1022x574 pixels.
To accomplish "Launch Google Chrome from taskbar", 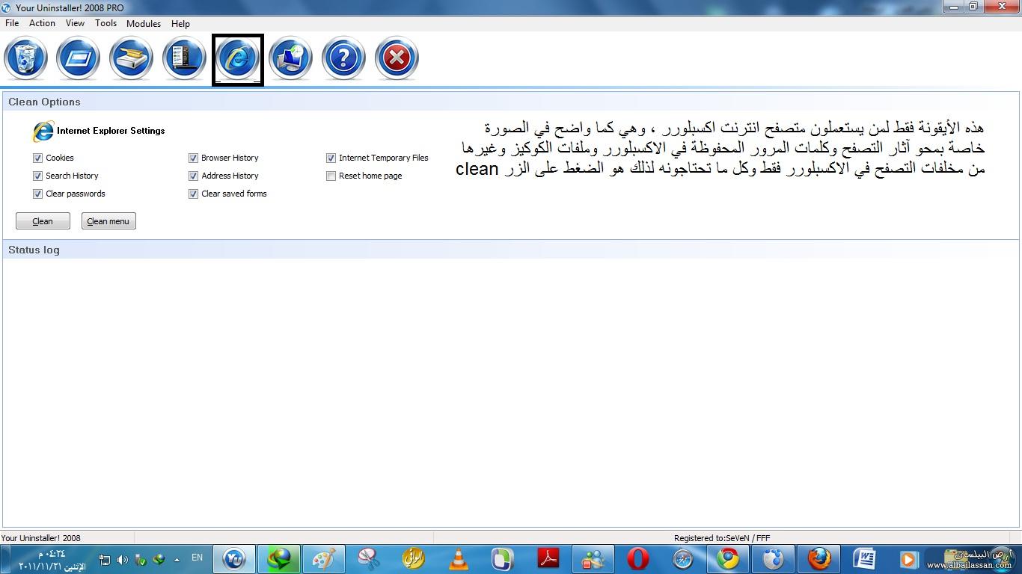I will tap(728, 558).
